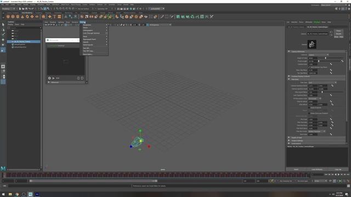Viewport: 351px width, 197px height.
Task: Click the Copy Tab button
Action: 338,169
